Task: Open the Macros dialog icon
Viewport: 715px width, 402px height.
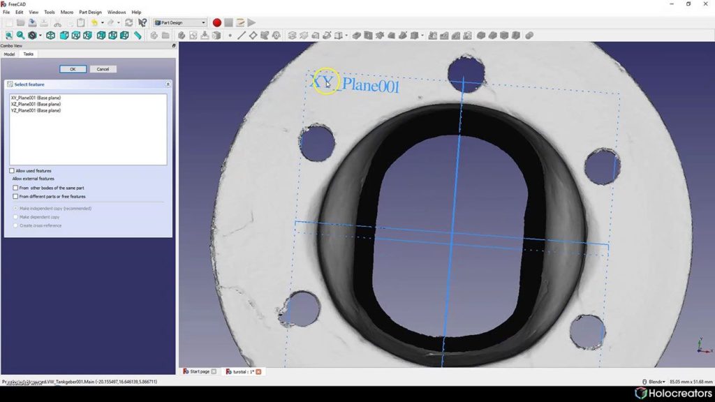Action: click(240, 23)
